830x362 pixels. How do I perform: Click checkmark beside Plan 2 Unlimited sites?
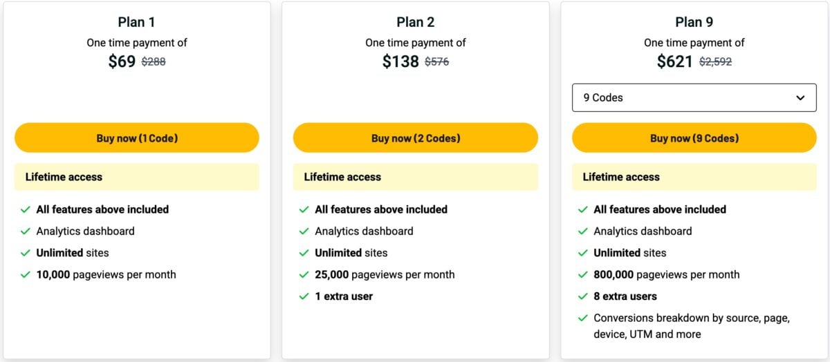pyautogui.click(x=304, y=253)
